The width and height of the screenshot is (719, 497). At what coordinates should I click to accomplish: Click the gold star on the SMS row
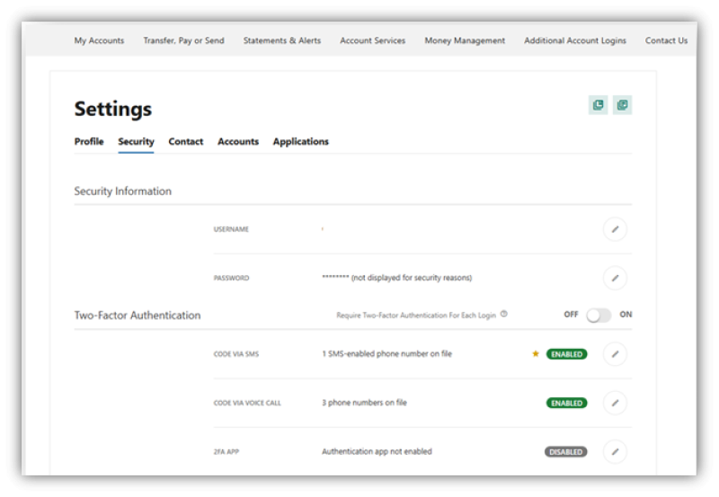(x=536, y=354)
